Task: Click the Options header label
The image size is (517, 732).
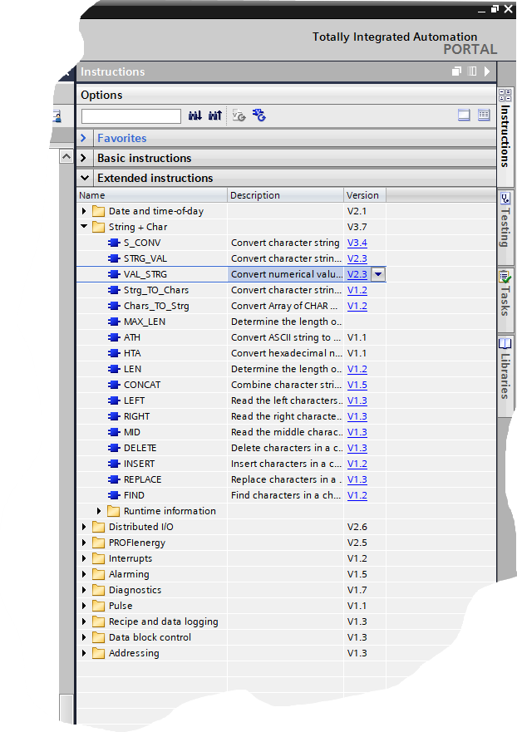Action: pyautogui.click(x=101, y=95)
